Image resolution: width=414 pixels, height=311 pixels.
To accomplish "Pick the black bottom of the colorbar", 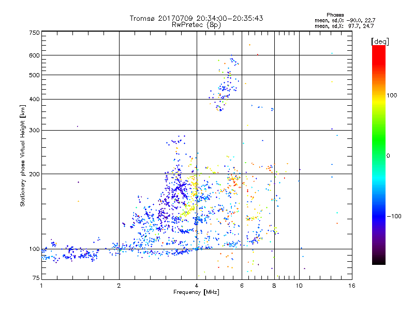I will (379, 261).
